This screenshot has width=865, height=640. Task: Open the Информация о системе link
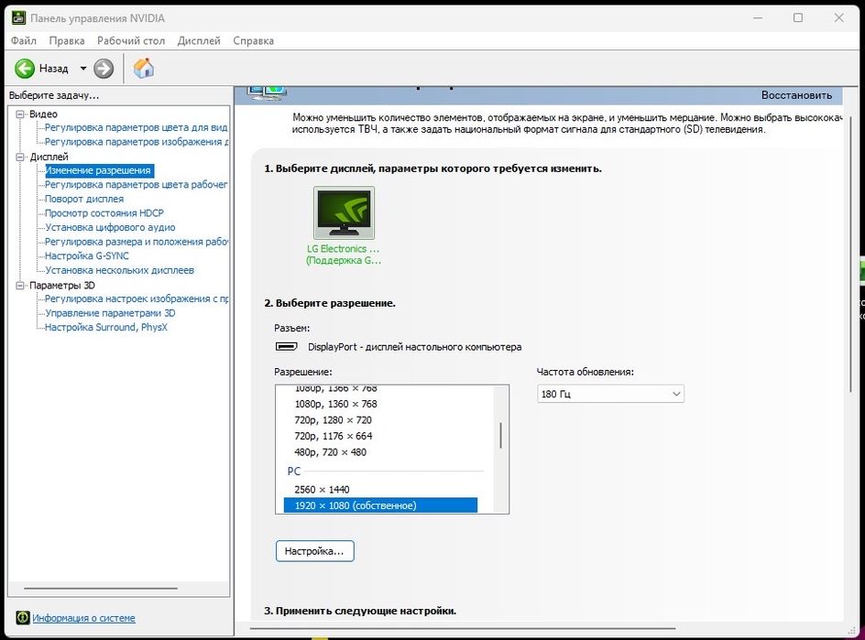(x=84, y=618)
